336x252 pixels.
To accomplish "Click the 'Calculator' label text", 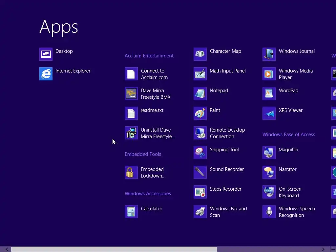I will click(x=152, y=209).
